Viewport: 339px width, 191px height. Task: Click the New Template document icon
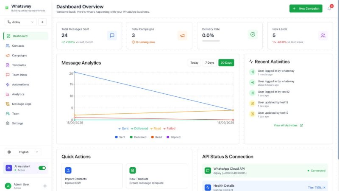coord(133,170)
